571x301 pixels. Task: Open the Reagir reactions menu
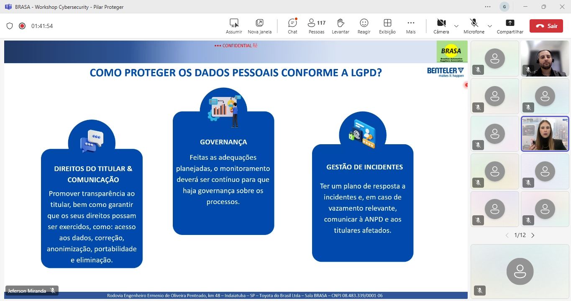tap(364, 26)
